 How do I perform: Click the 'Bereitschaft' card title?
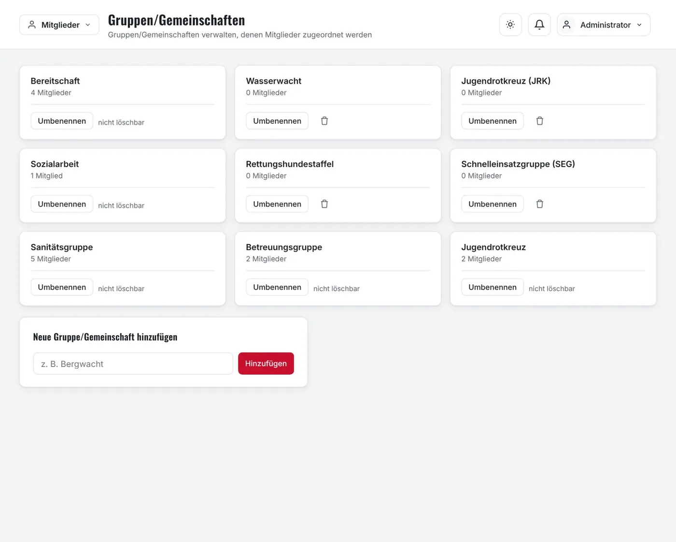[55, 81]
